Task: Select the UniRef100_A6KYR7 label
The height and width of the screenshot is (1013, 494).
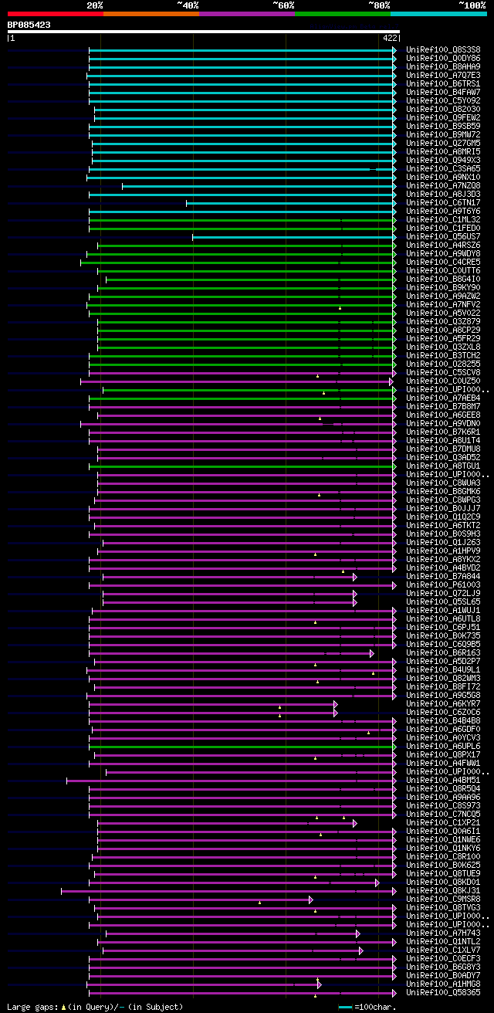Action: (443, 703)
